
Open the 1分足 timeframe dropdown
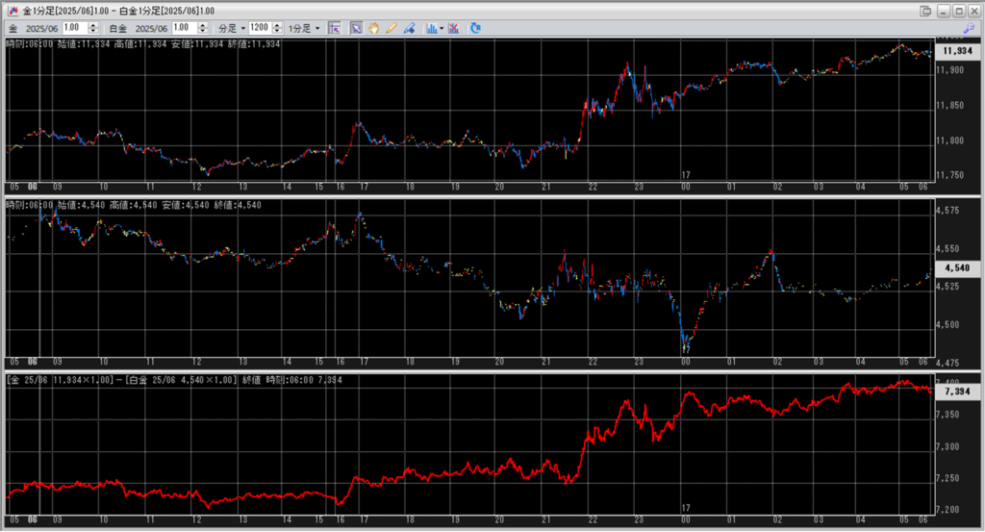(305, 28)
